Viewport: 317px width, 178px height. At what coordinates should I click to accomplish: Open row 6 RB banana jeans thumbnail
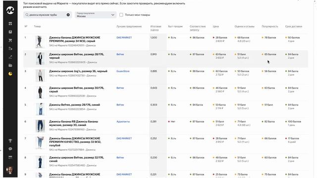point(40,126)
